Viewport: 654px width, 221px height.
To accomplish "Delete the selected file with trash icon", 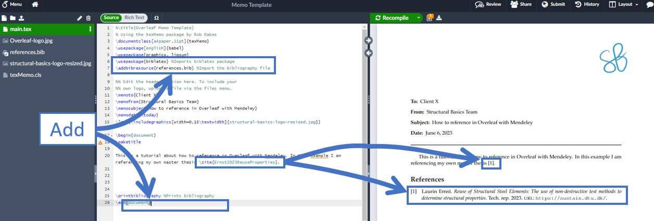I will 88,18.
